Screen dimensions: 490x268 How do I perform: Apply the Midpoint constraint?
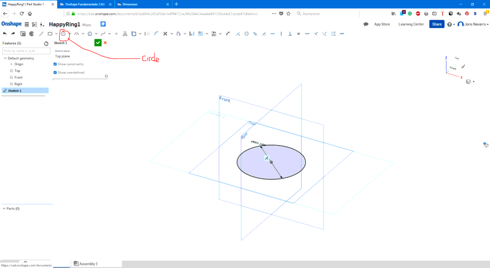point(307,34)
